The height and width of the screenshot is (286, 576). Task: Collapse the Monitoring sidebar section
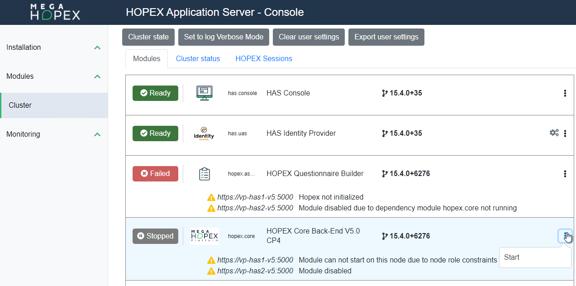coord(97,134)
